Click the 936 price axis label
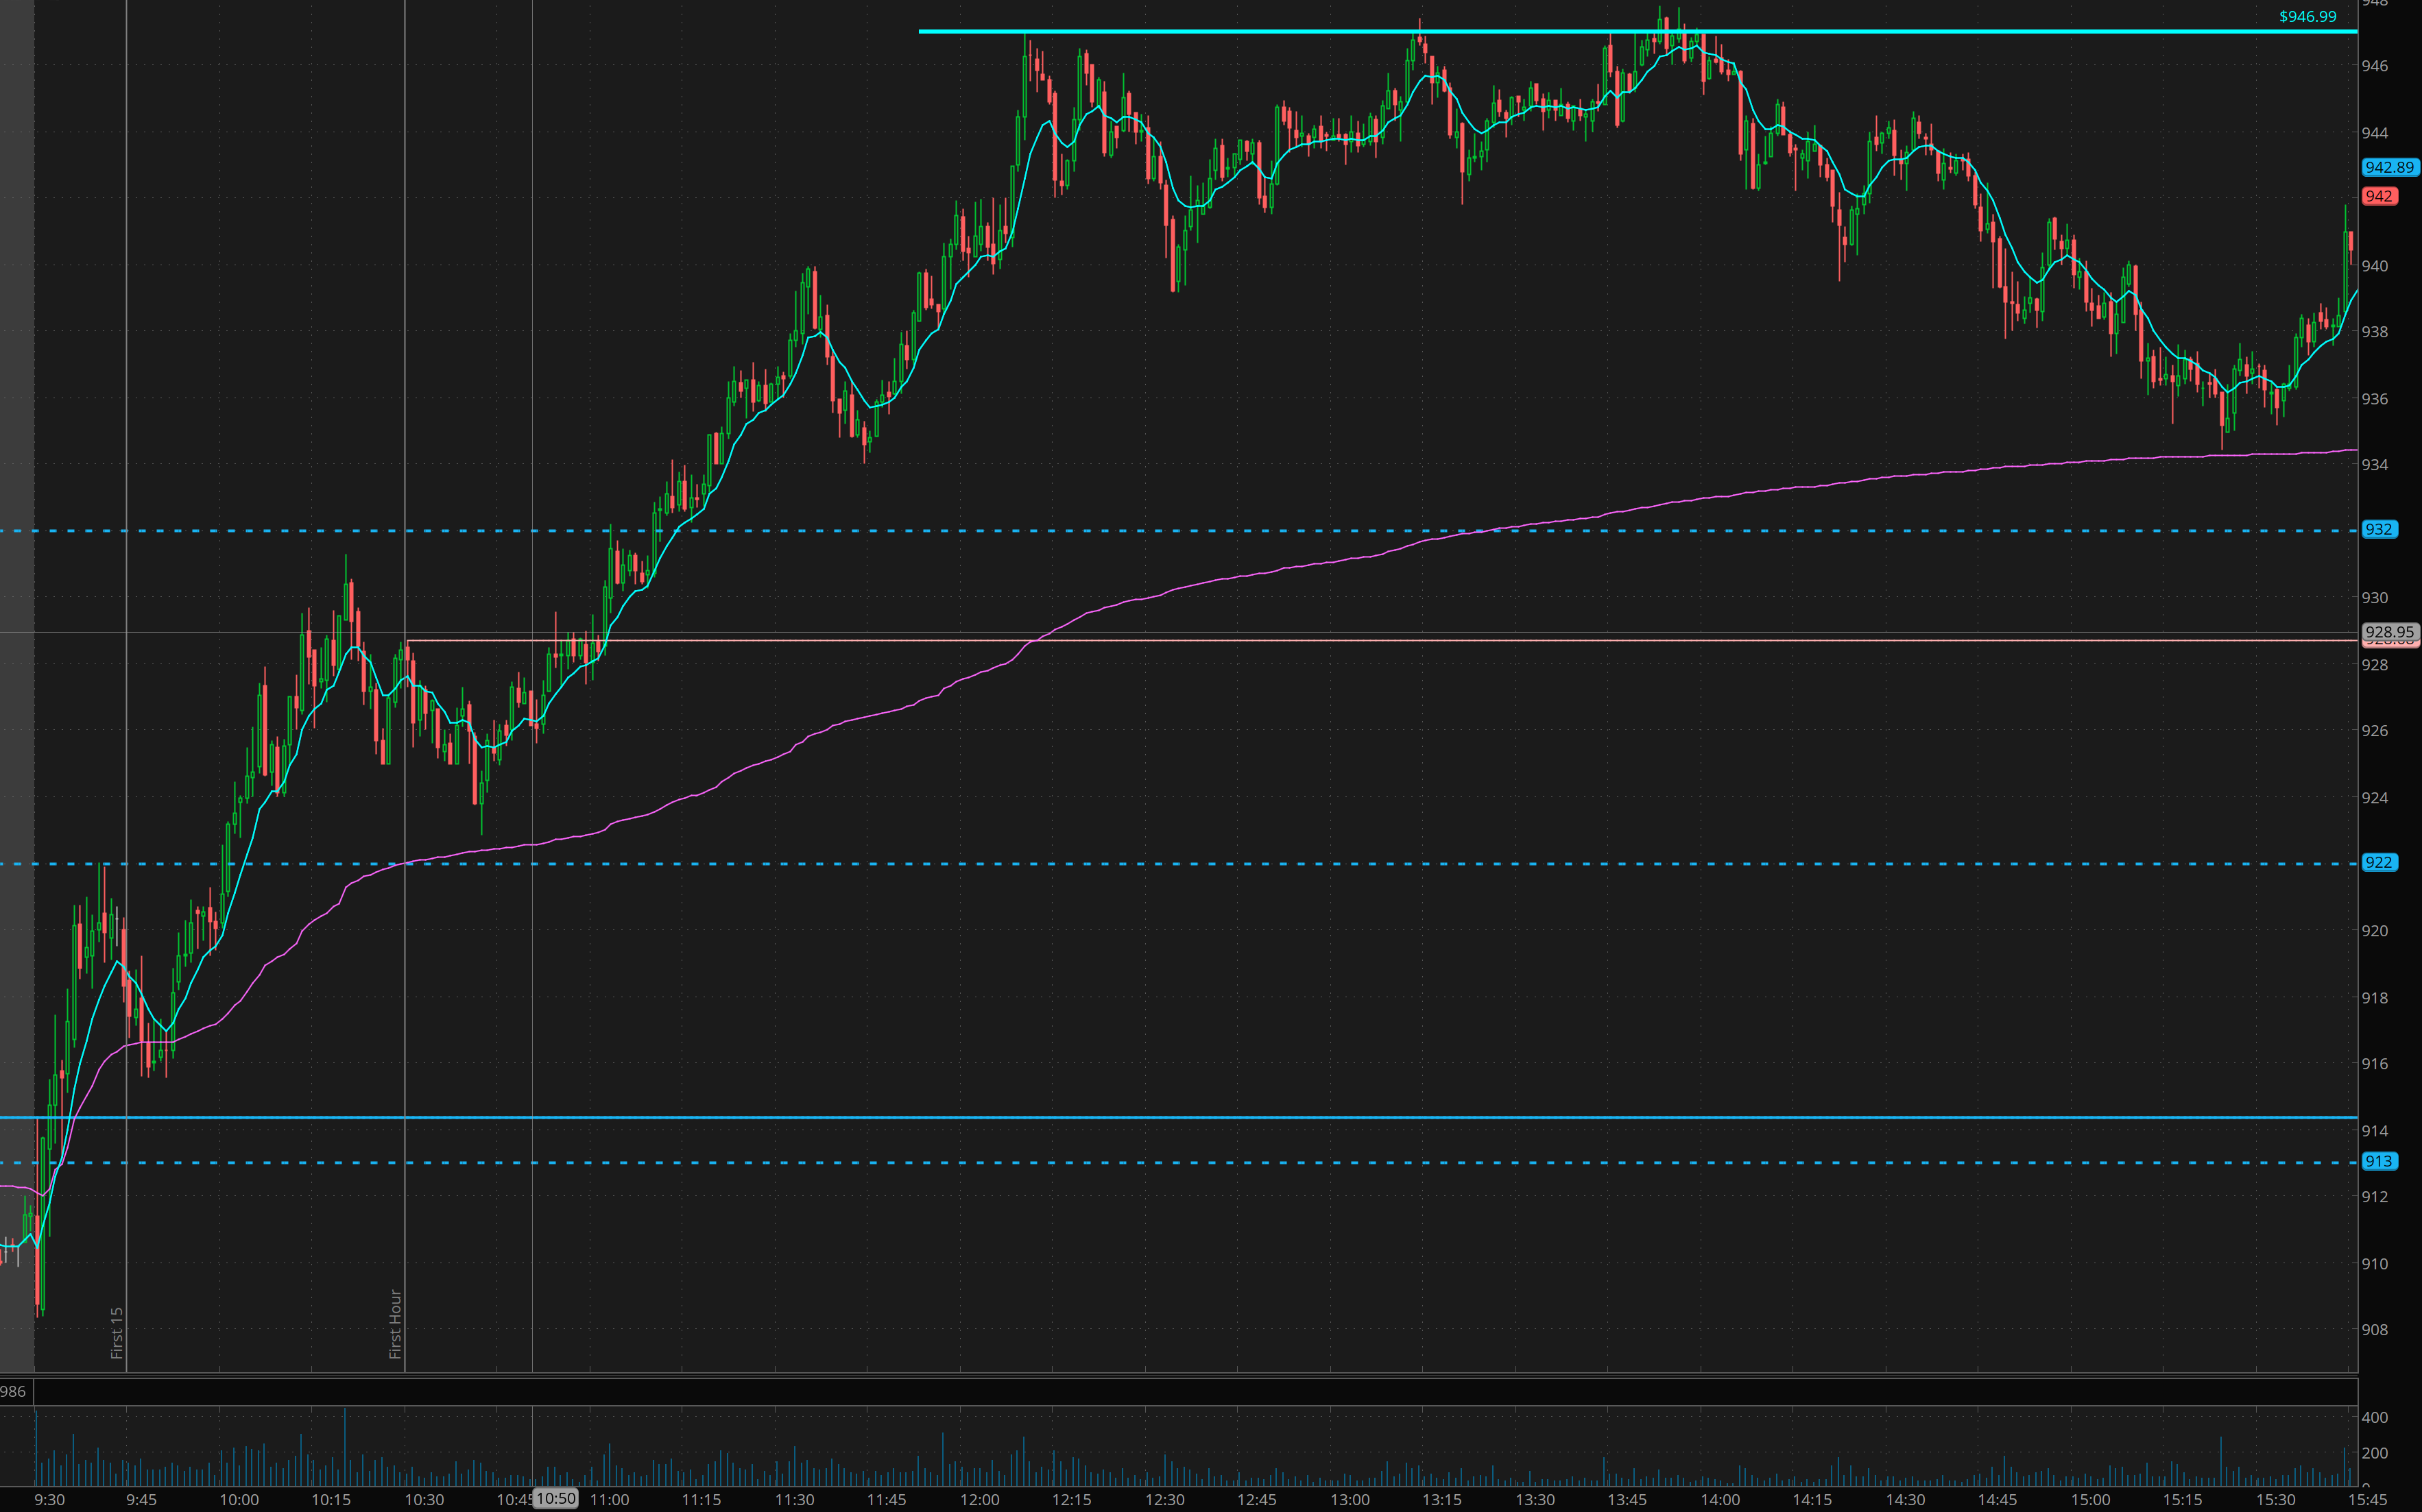The height and width of the screenshot is (1512, 2422). pyautogui.click(x=2374, y=398)
